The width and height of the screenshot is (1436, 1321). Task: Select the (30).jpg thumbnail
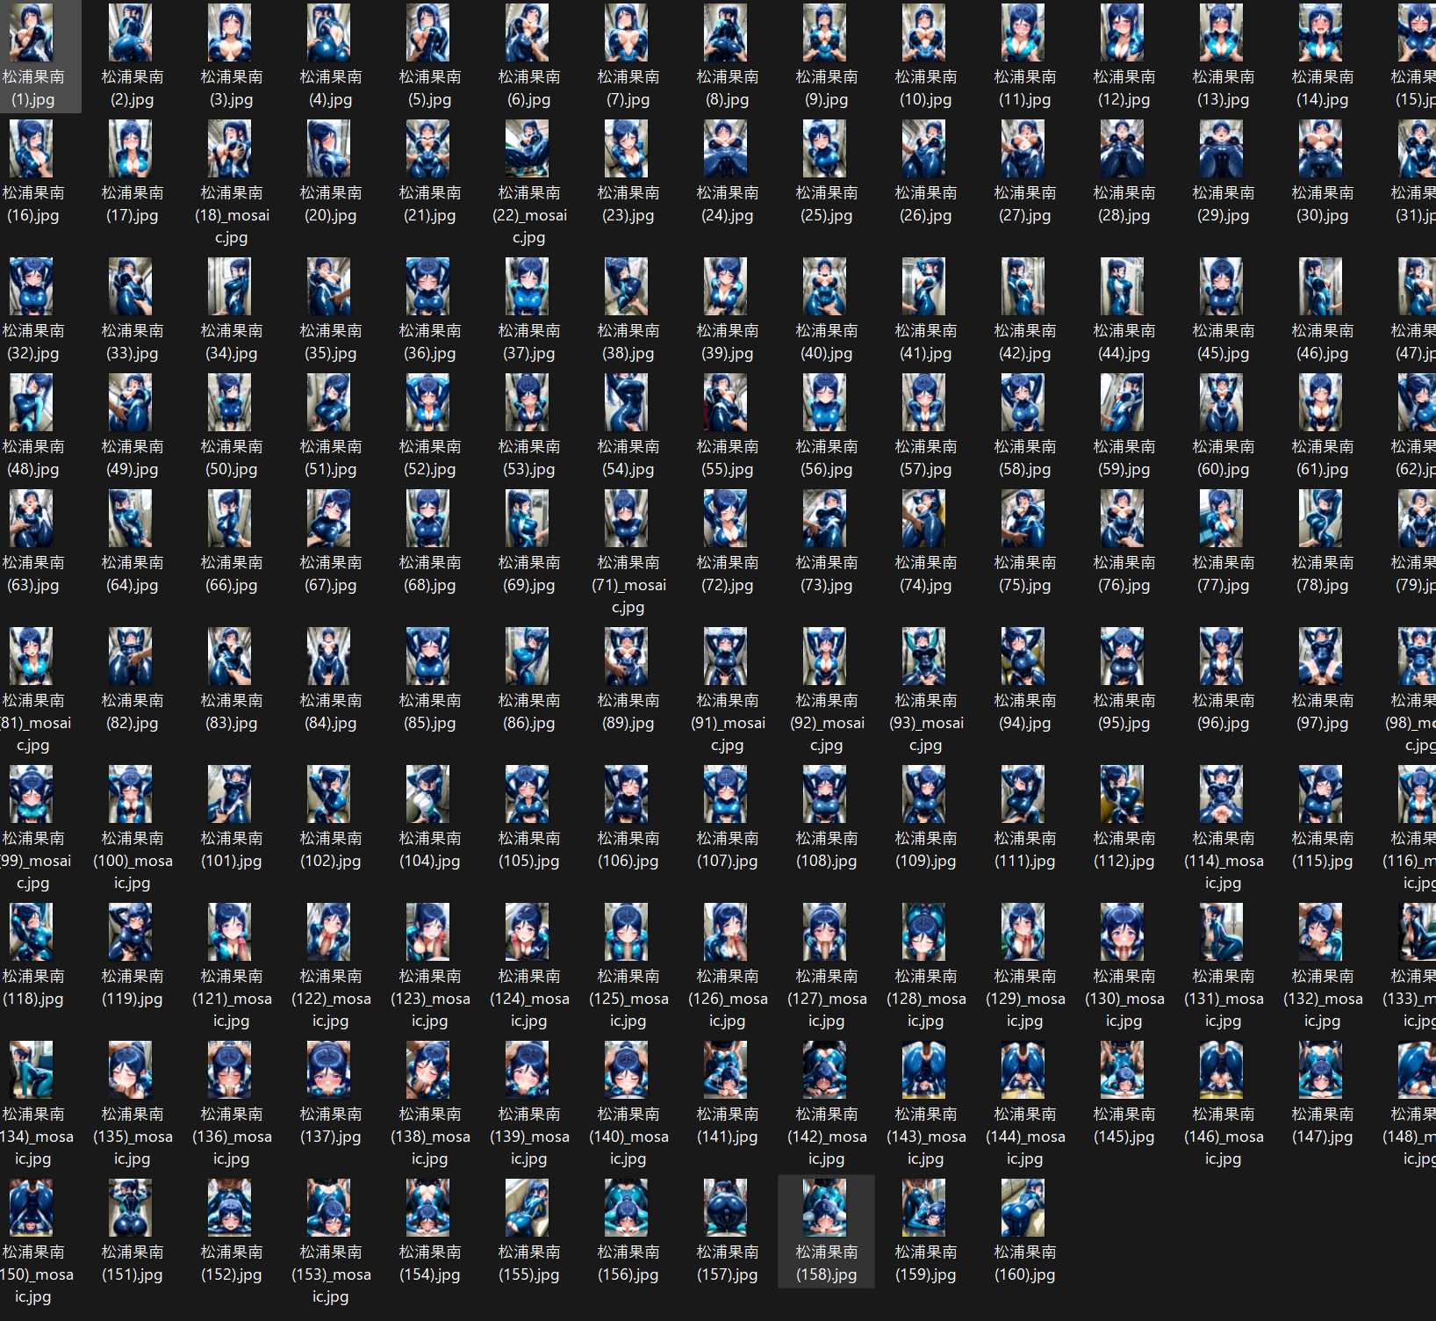pos(1321,148)
